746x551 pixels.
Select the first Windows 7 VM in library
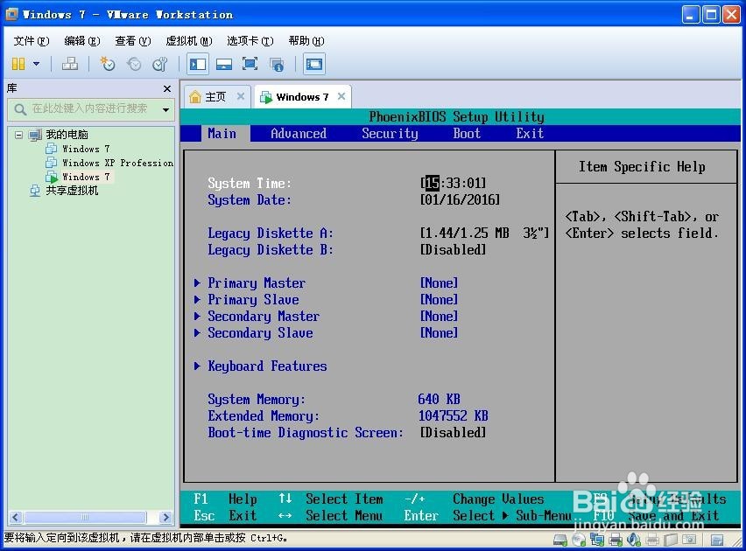(86, 149)
